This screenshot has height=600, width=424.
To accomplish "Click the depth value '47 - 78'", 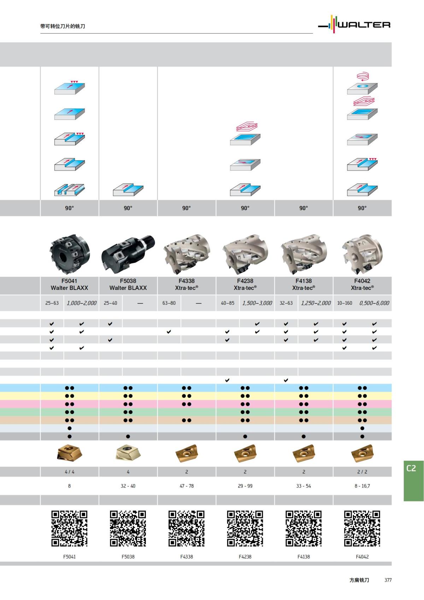I will tap(187, 486).
